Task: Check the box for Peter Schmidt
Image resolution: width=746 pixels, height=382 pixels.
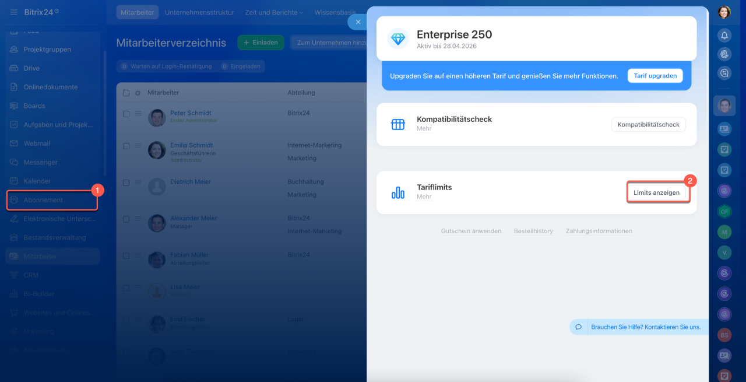Action: (126, 114)
